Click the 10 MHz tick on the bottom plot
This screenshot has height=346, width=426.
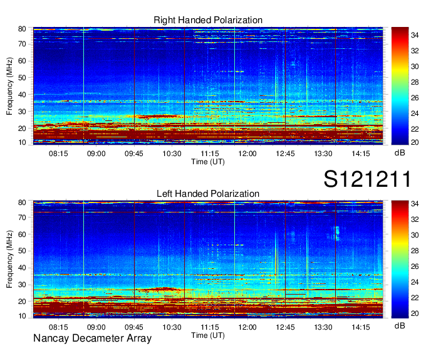(22, 316)
